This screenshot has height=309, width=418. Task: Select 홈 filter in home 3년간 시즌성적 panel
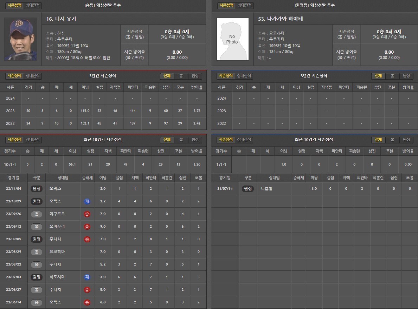(x=181, y=76)
